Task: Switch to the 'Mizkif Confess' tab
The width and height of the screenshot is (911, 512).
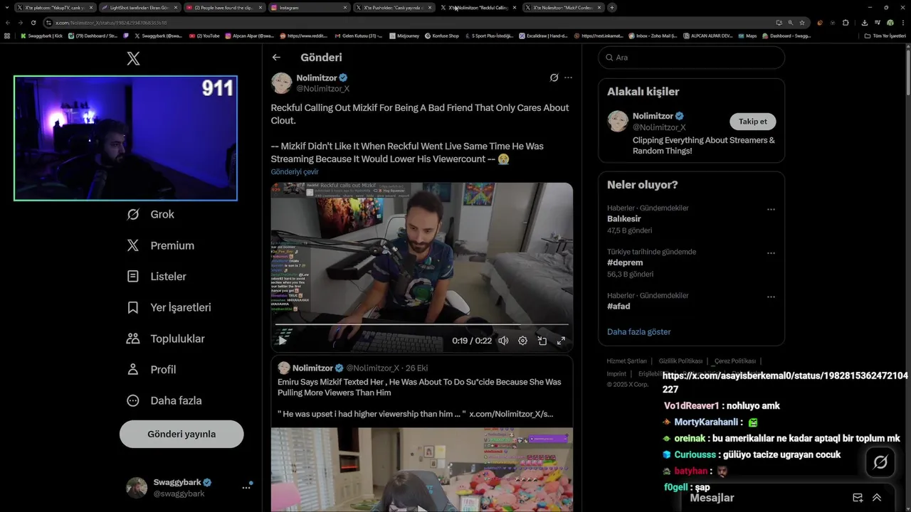Action: (x=564, y=7)
